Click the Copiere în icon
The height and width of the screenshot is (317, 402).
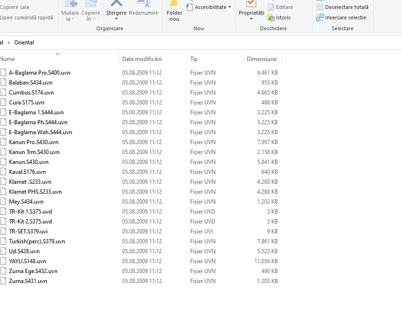point(91,4)
